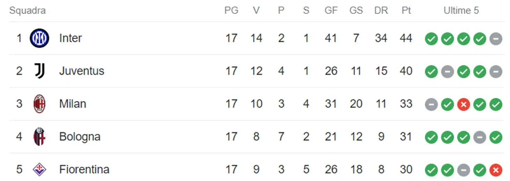Click Inter's gray draw result icon
The width and height of the screenshot is (510, 181).
pyautogui.click(x=496, y=38)
